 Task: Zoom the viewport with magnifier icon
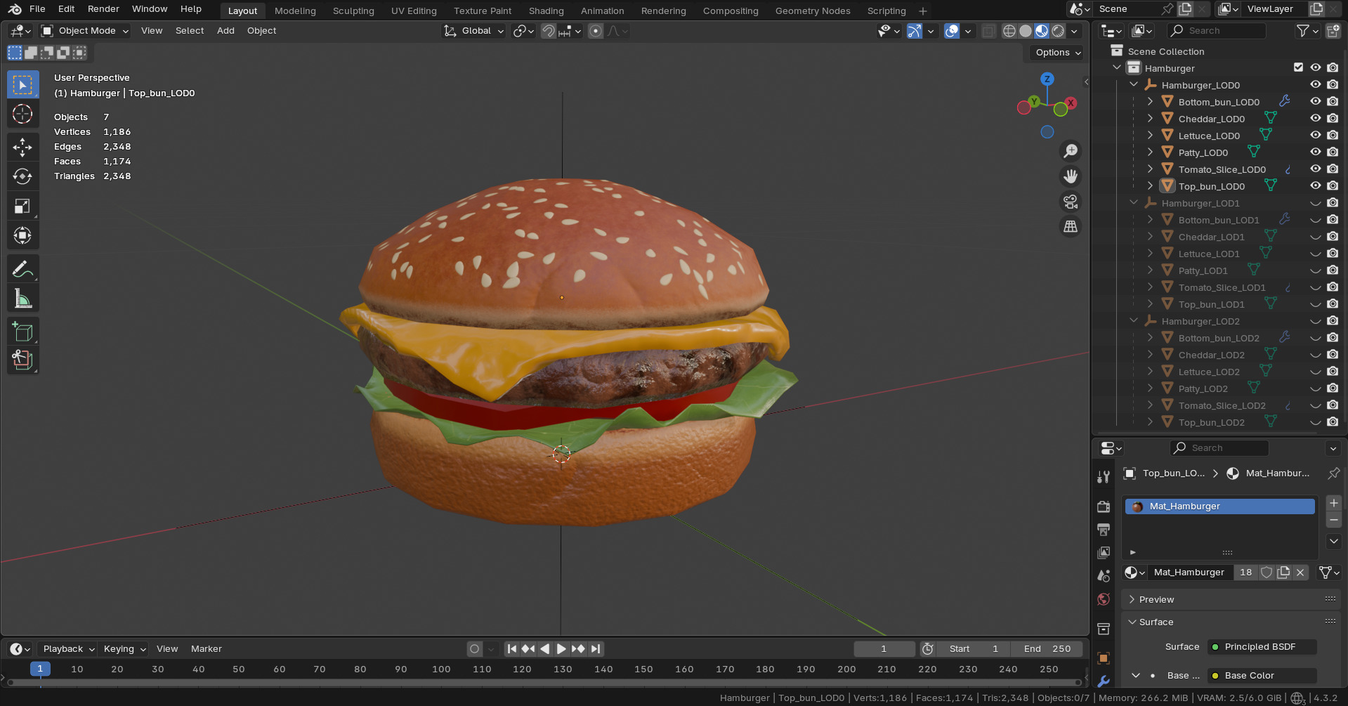click(1071, 151)
